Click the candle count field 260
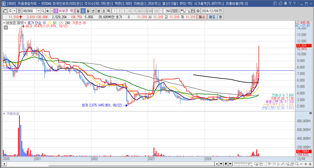Image resolution: width=314 pixels, height=168 pixels. (x=167, y=11)
